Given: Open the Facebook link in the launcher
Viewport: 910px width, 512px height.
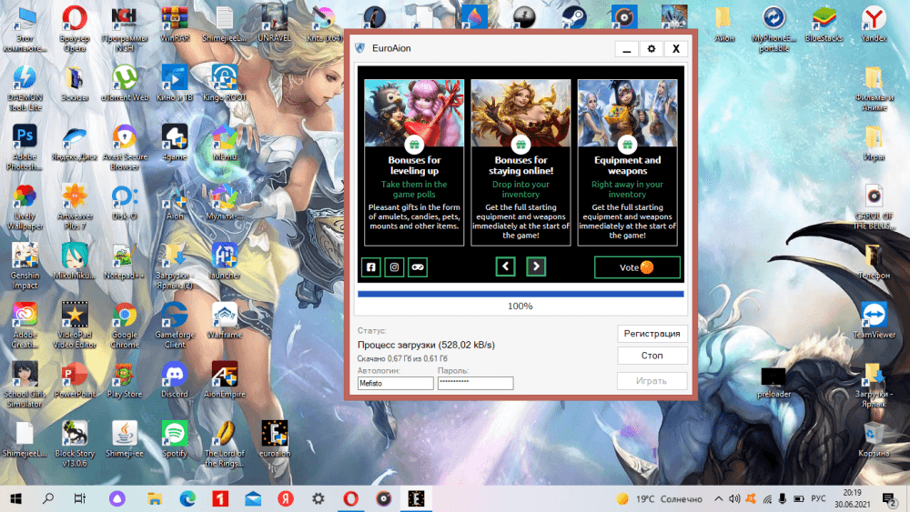Looking at the screenshot, I should tap(371, 267).
